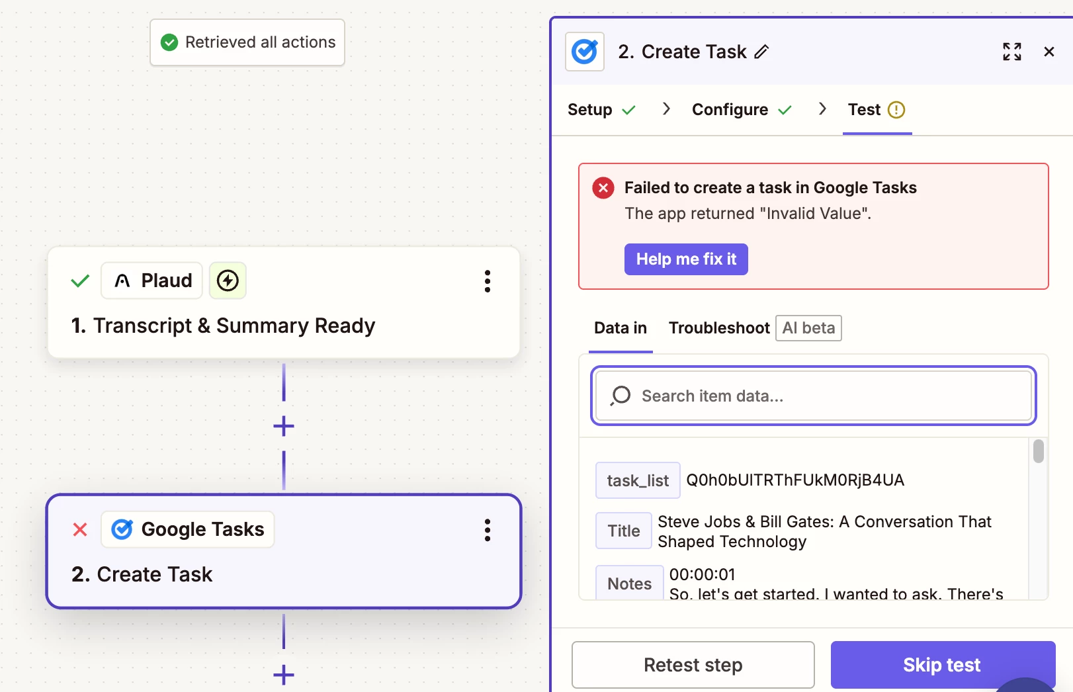Open the Google Tasks step three-dot menu
The height and width of the screenshot is (692, 1073).
pyautogui.click(x=488, y=530)
